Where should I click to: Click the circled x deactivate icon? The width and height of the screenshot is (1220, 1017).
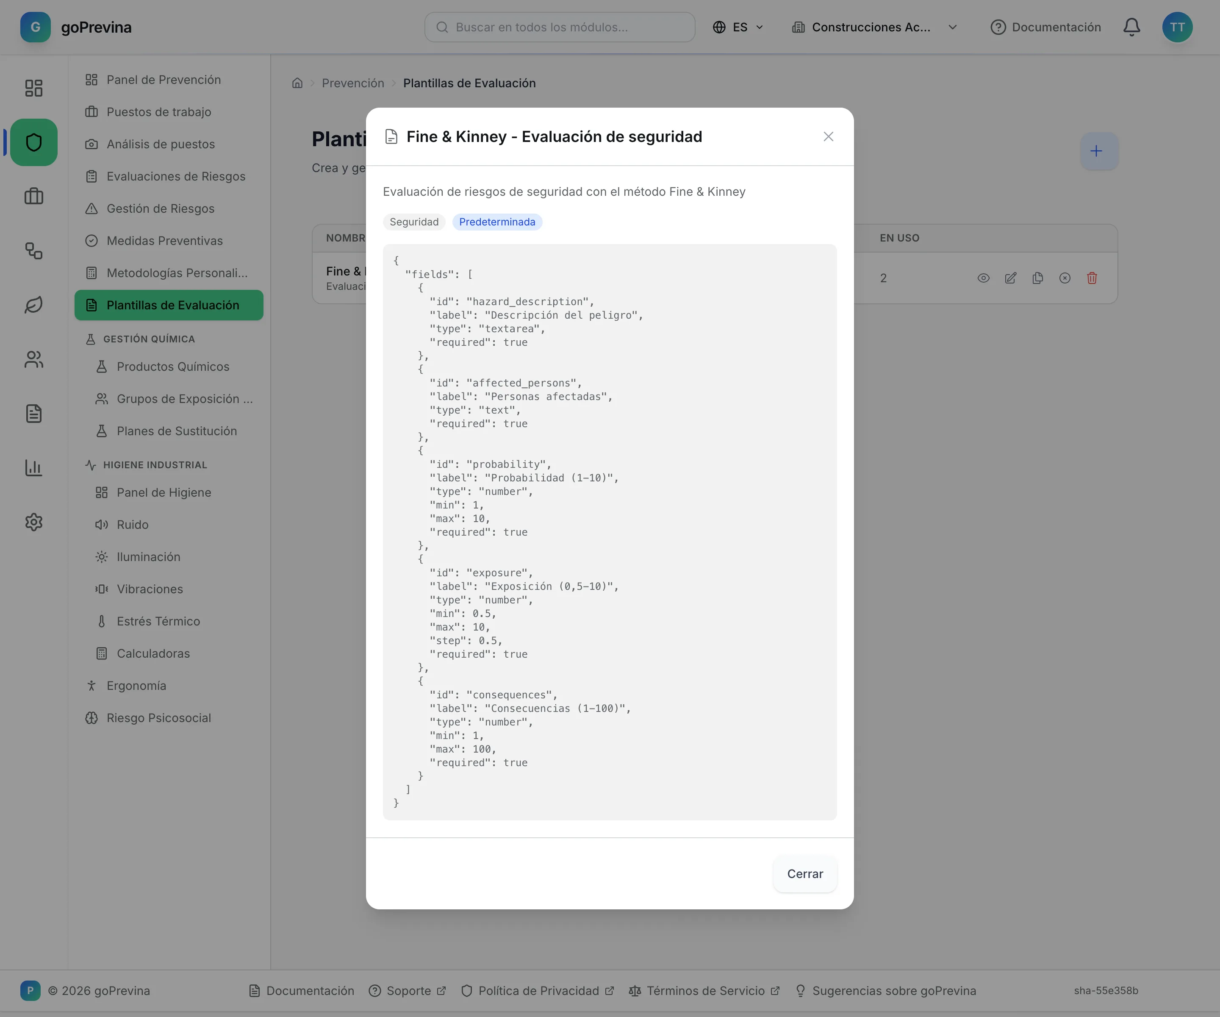click(x=1064, y=278)
